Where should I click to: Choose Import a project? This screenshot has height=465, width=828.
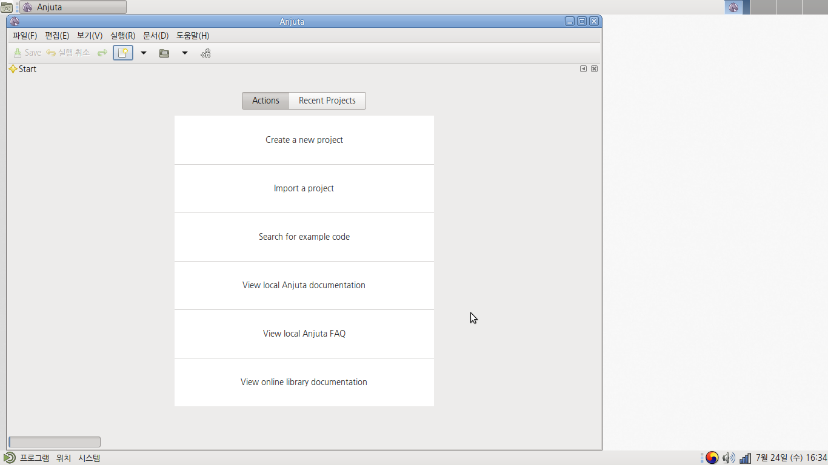[x=304, y=188]
